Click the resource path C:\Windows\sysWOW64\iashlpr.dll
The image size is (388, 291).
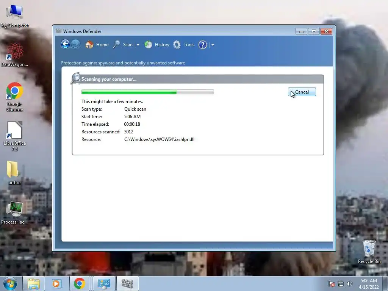click(x=160, y=139)
